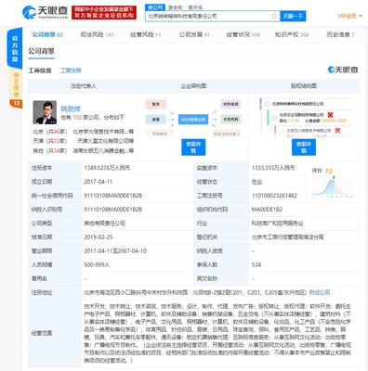Click the 北京 (共46家) entry

(50, 132)
